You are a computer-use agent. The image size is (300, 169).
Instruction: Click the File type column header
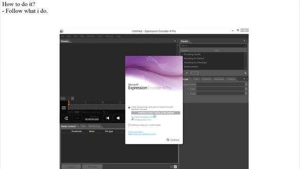[x=109, y=131]
